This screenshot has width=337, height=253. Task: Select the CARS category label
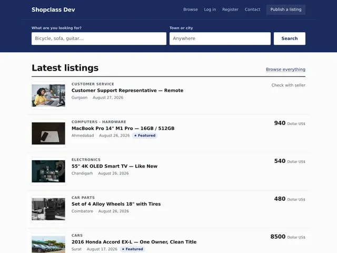click(77, 236)
